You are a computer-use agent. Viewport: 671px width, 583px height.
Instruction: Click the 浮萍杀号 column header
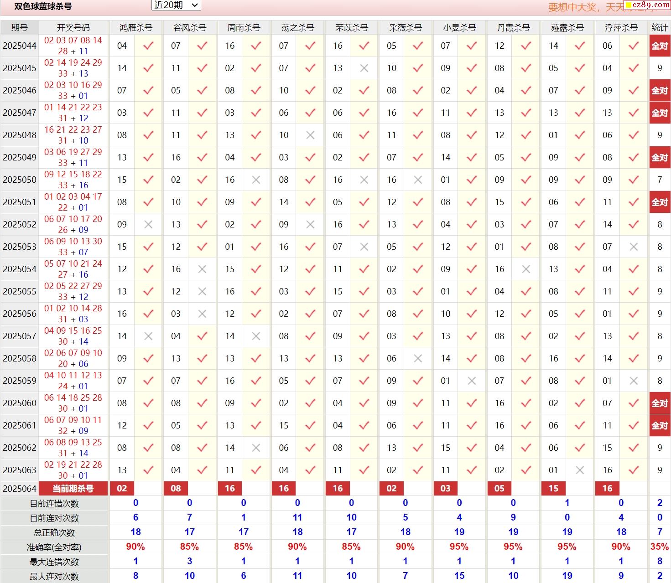[621, 27]
